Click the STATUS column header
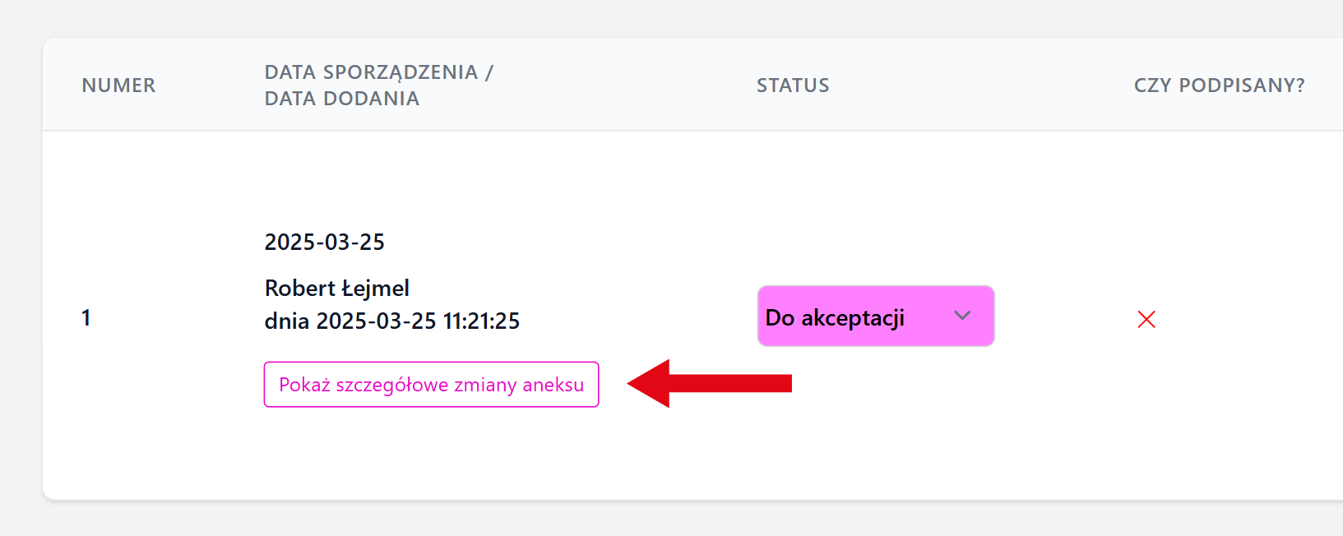Viewport: 1343px width, 536px height. (793, 85)
